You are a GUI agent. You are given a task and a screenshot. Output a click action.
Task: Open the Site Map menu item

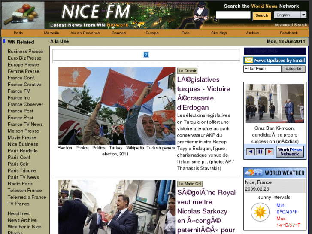[x=219, y=33]
